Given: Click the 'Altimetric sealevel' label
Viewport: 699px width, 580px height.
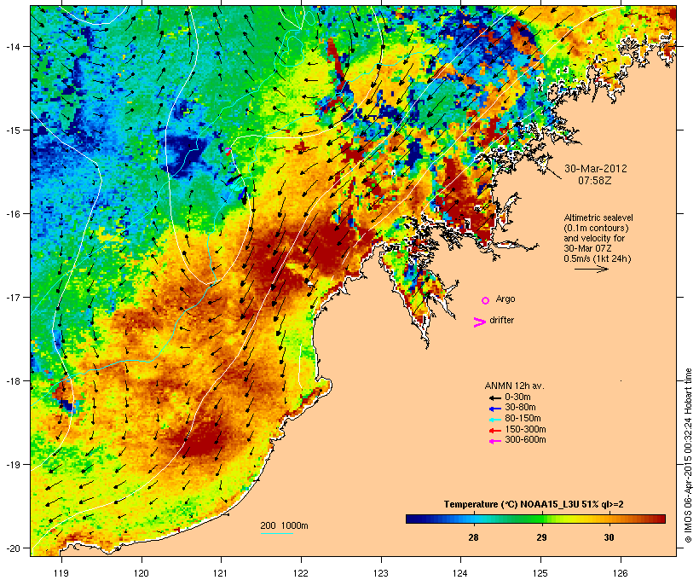Looking at the screenshot, I should pyautogui.click(x=598, y=217).
